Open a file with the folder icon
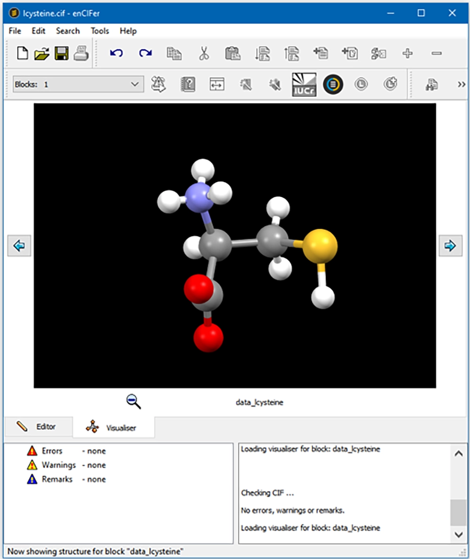Screen dimensions: 470x559 click(42, 54)
